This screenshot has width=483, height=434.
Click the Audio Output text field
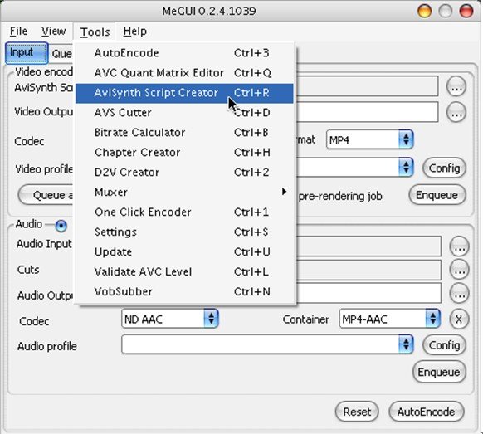coord(368,293)
